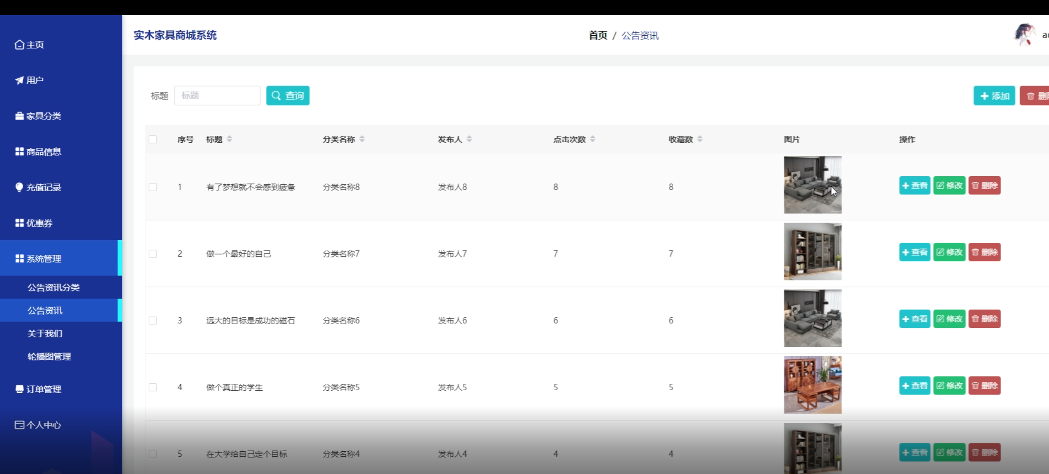Viewport: 1049px width, 474px height.
Task: Click the paper plane 用户 icon
Action: (x=19, y=80)
